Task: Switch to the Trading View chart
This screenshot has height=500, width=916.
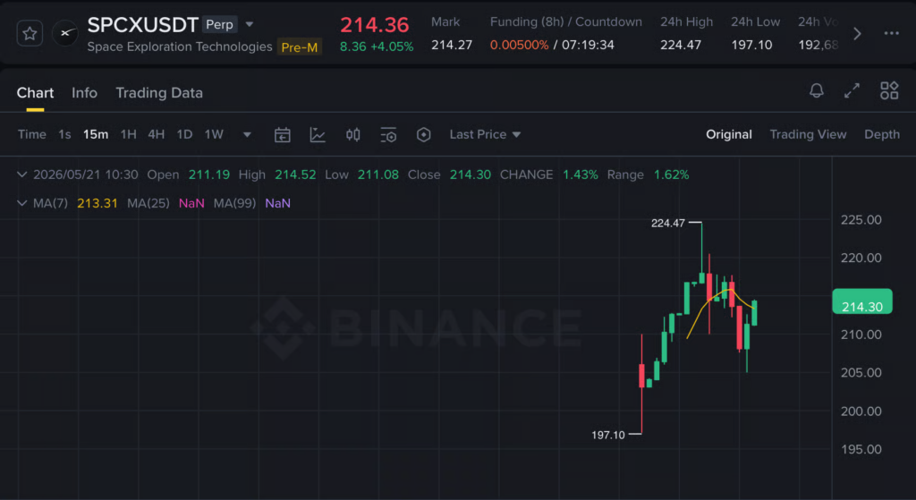Action: 808,134
